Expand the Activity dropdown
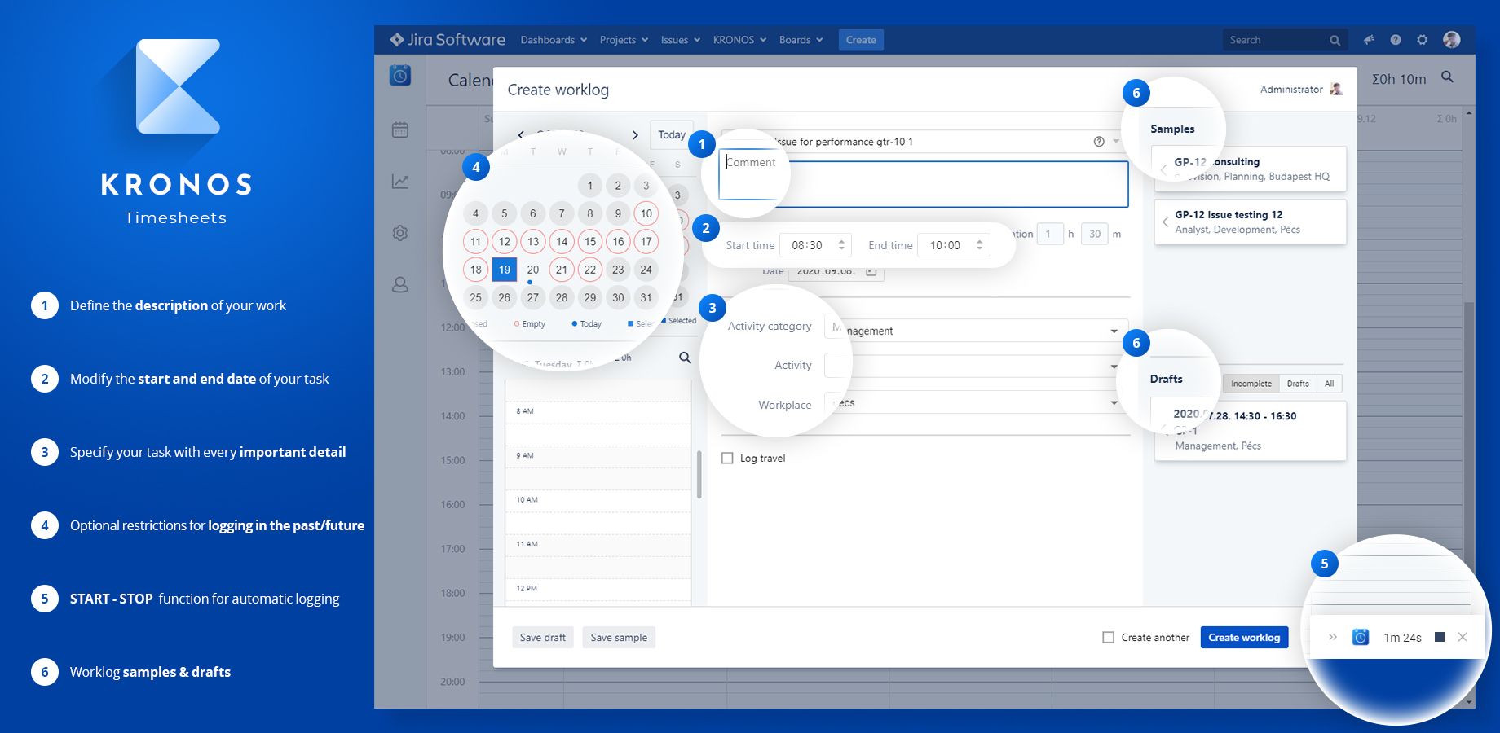Image resolution: width=1500 pixels, height=733 pixels. 1114,366
